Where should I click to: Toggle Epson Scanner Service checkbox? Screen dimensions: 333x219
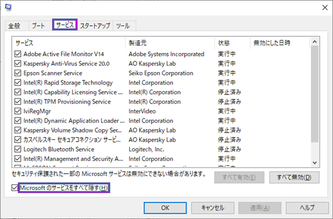18,73
